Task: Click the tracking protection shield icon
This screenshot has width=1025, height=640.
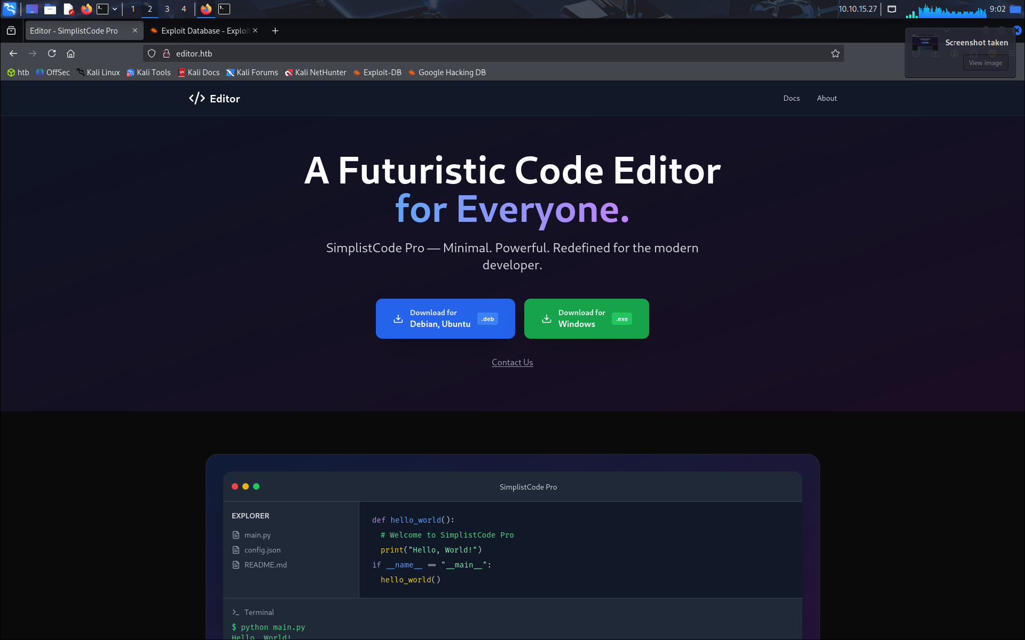Action: tap(152, 53)
